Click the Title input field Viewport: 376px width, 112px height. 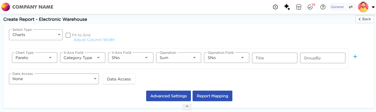[275, 58]
